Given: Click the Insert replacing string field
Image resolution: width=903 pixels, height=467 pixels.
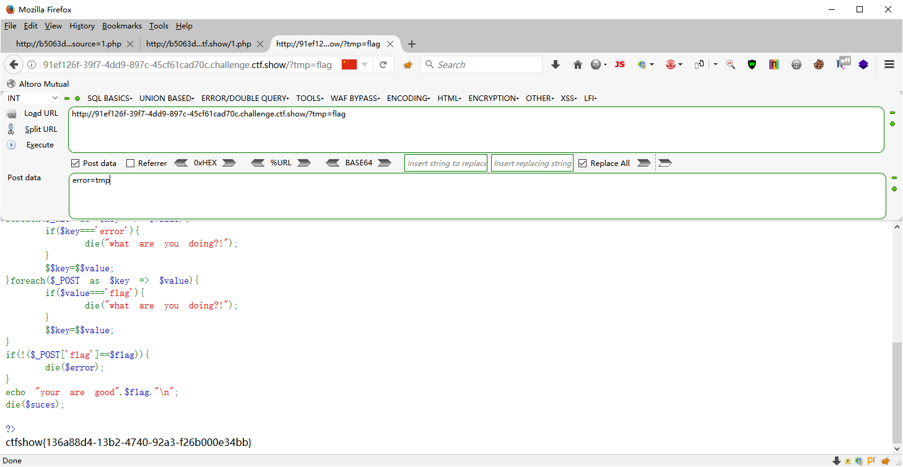Looking at the screenshot, I should click(x=532, y=163).
